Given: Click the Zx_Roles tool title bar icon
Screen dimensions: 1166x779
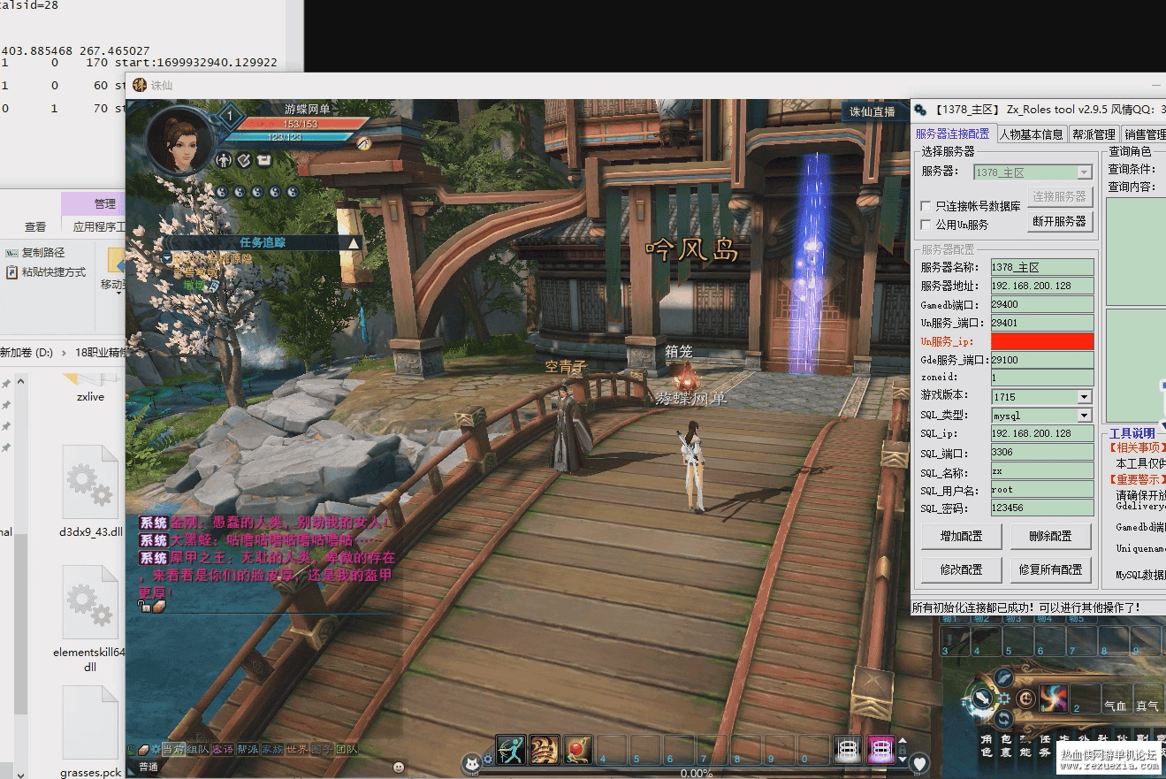Looking at the screenshot, I should coord(920,110).
